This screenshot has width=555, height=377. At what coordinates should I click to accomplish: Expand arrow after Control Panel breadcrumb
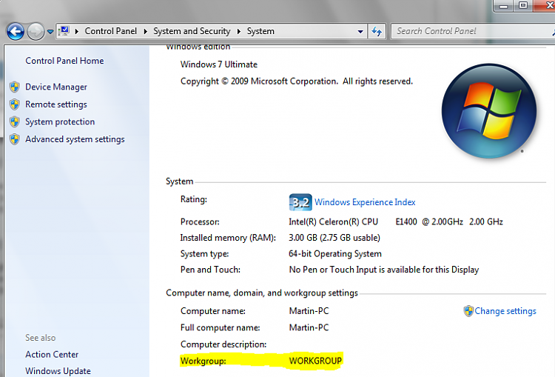145,31
